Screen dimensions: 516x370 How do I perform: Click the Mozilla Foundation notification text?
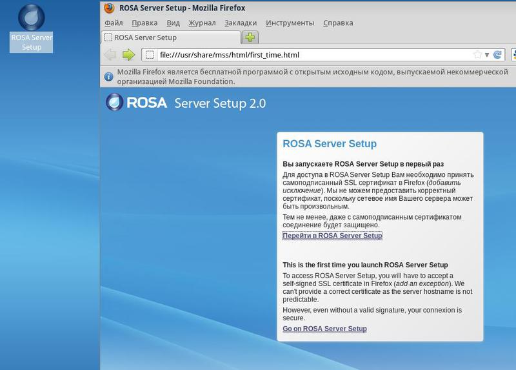pos(313,76)
